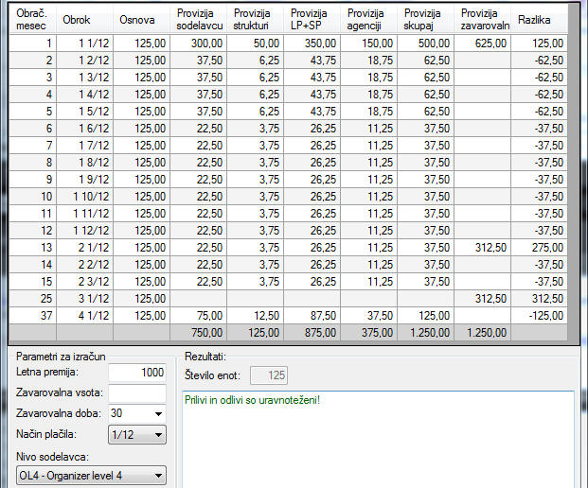Click the Provizija sodelavcu column header
Viewport: 588px width, 488px height.
[x=199, y=19]
